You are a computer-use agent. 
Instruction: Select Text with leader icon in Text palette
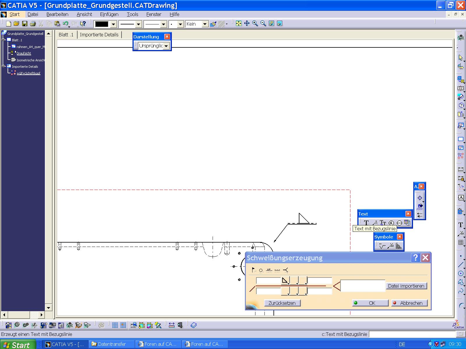(x=375, y=223)
